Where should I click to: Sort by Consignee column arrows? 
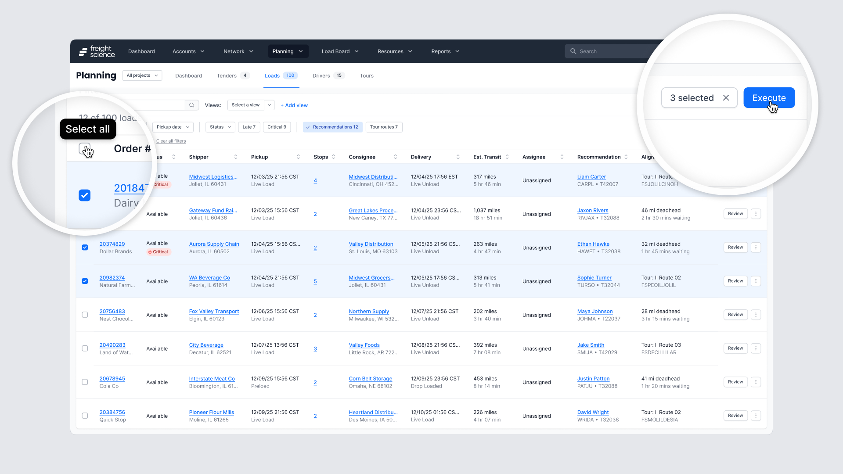(x=396, y=157)
